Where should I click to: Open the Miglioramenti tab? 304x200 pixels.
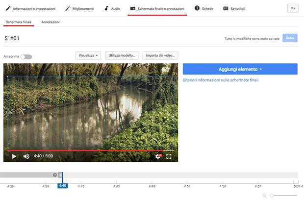[x=79, y=8]
